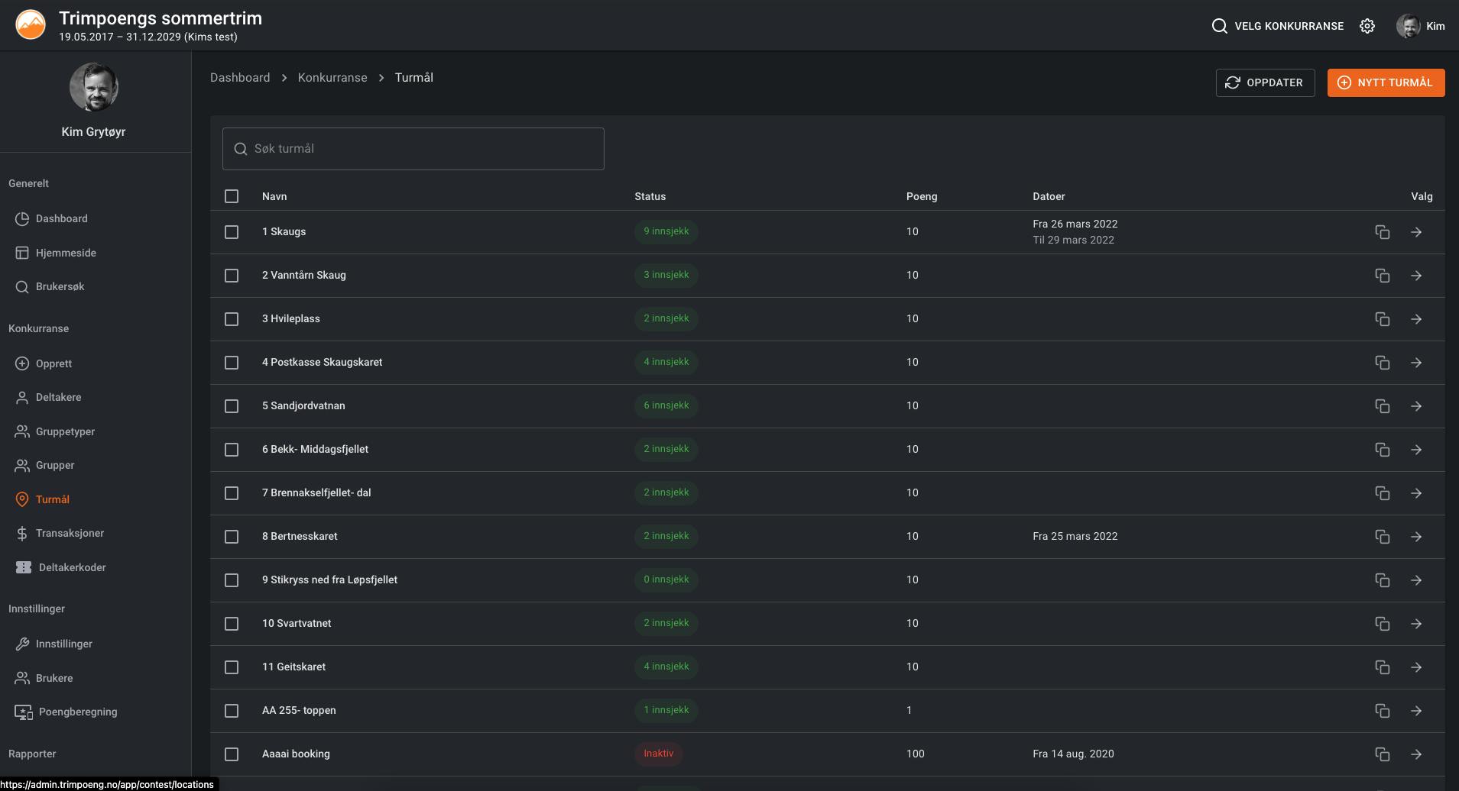1459x791 pixels.
Task: Click the Nytt Turmål button
Action: [1386, 82]
